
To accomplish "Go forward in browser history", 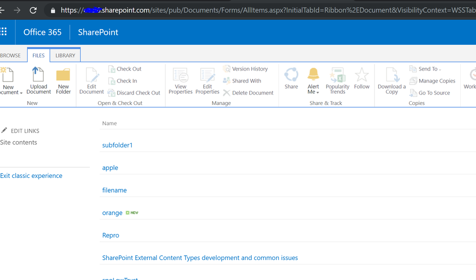I will tap(17, 10).
